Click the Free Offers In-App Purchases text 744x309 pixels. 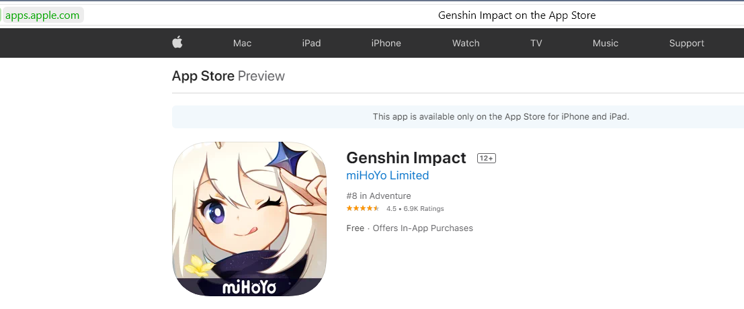click(x=409, y=228)
